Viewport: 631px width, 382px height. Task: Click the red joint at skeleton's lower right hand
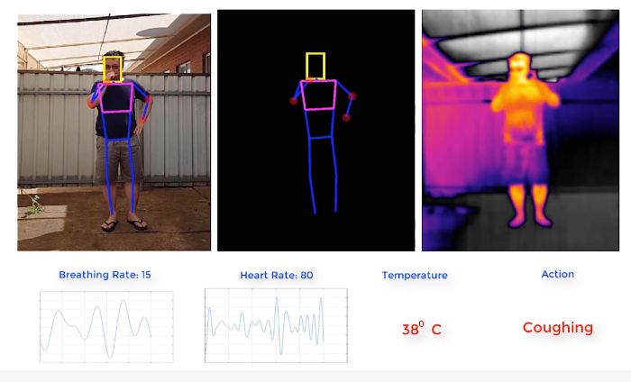point(346,117)
